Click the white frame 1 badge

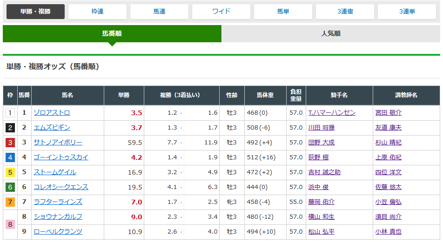[10, 113]
